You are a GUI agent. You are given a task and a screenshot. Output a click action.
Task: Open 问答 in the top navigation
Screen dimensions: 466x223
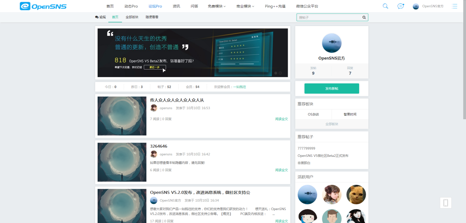(x=195, y=6)
